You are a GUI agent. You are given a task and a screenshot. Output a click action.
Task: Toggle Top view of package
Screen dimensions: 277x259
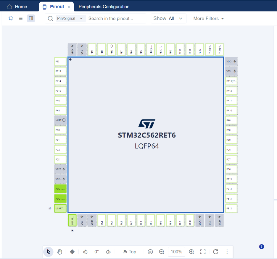tap(130, 252)
